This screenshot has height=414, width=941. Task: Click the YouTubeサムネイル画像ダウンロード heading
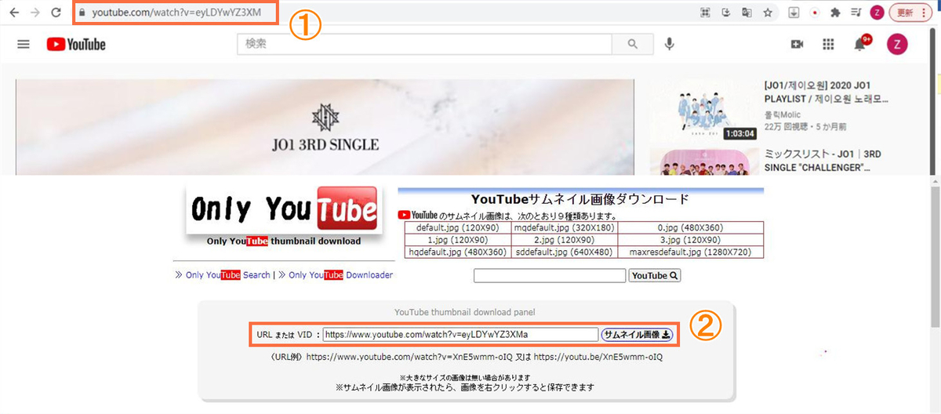tap(579, 199)
